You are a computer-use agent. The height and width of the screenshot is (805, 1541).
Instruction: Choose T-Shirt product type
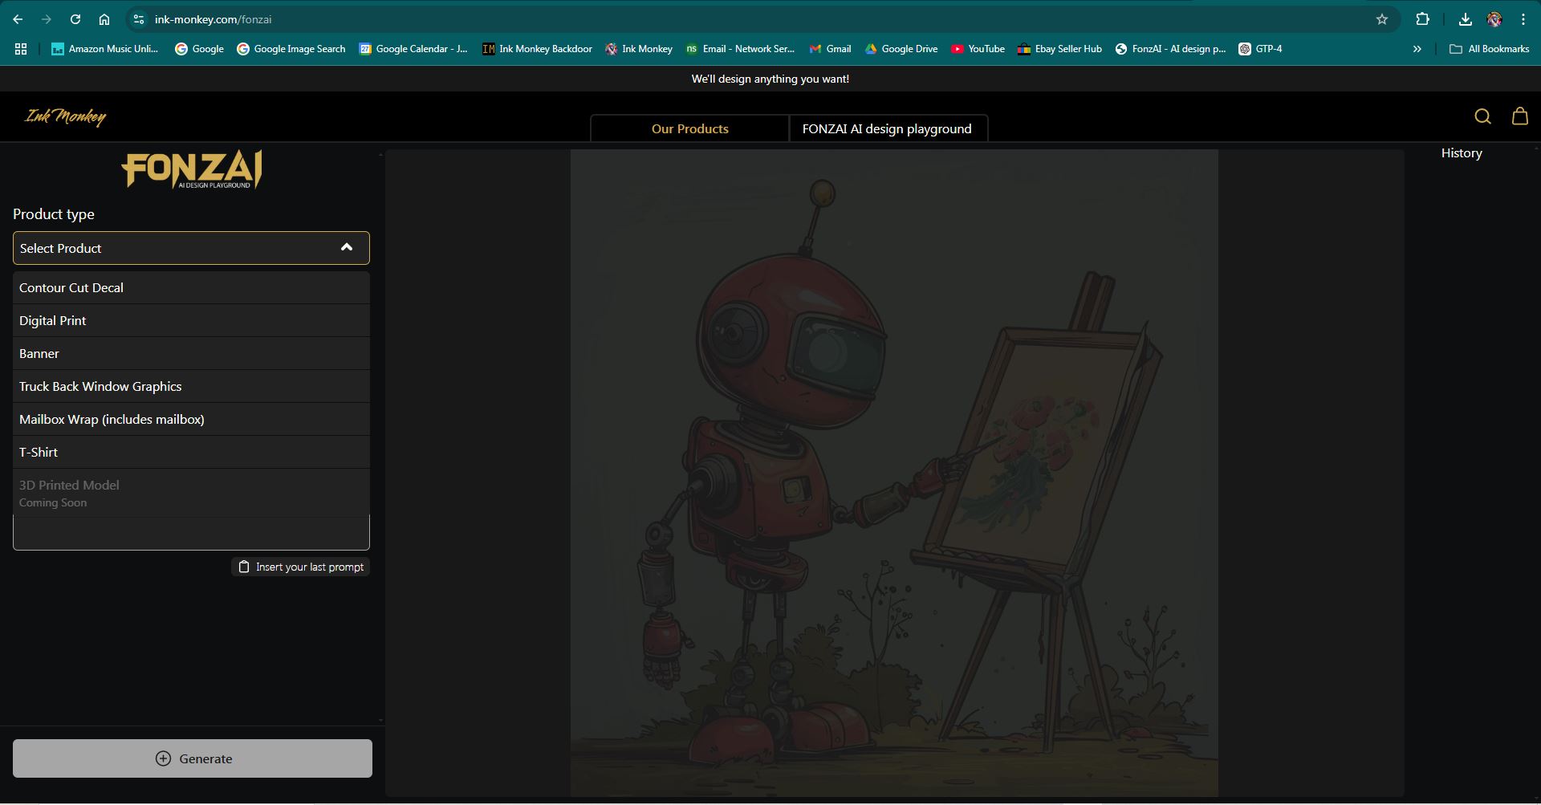pyautogui.click(x=191, y=452)
